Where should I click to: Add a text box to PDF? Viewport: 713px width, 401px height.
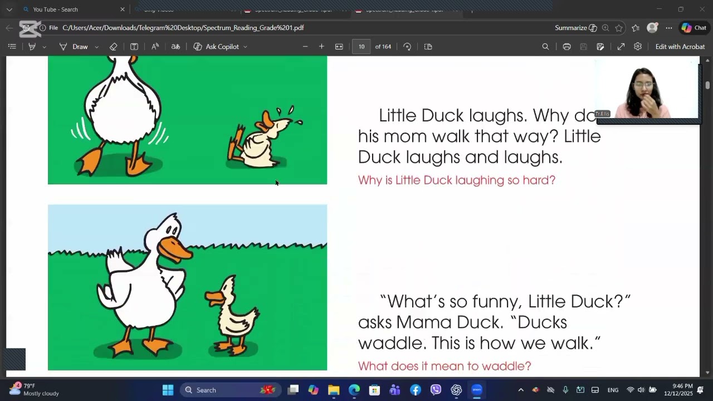[x=134, y=47]
